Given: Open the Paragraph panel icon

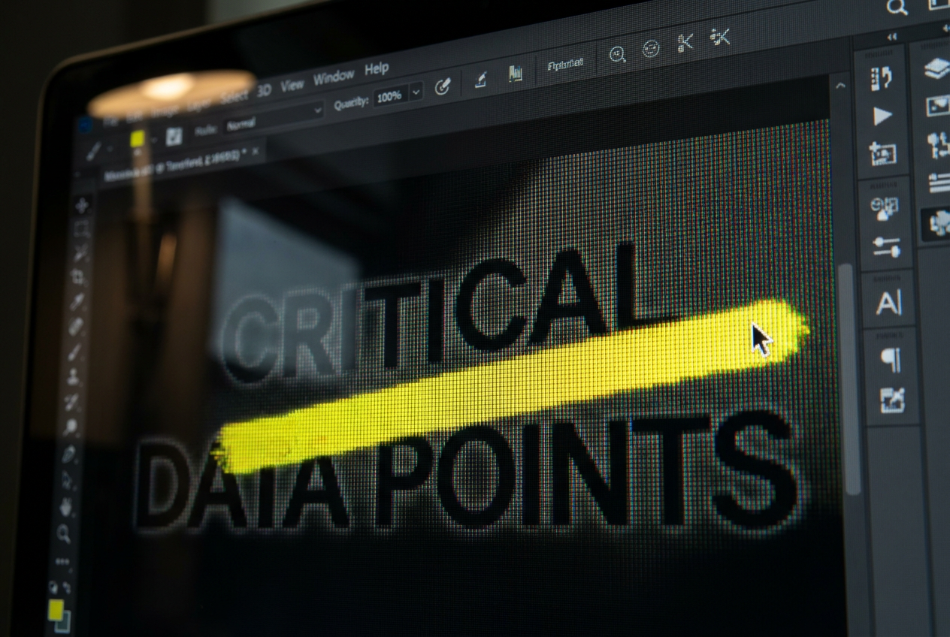Looking at the screenshot, I should (x=891, y=361).
